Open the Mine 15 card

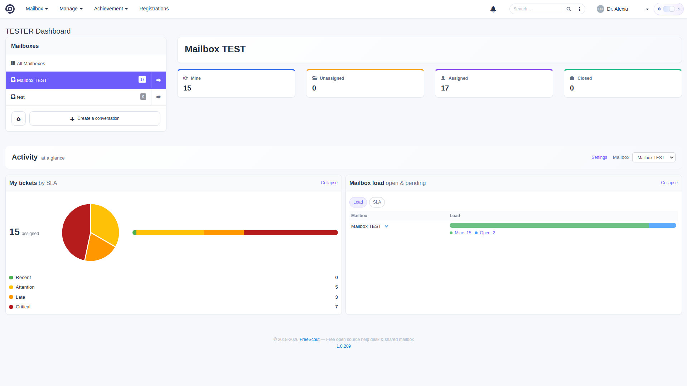pos(236,83)
